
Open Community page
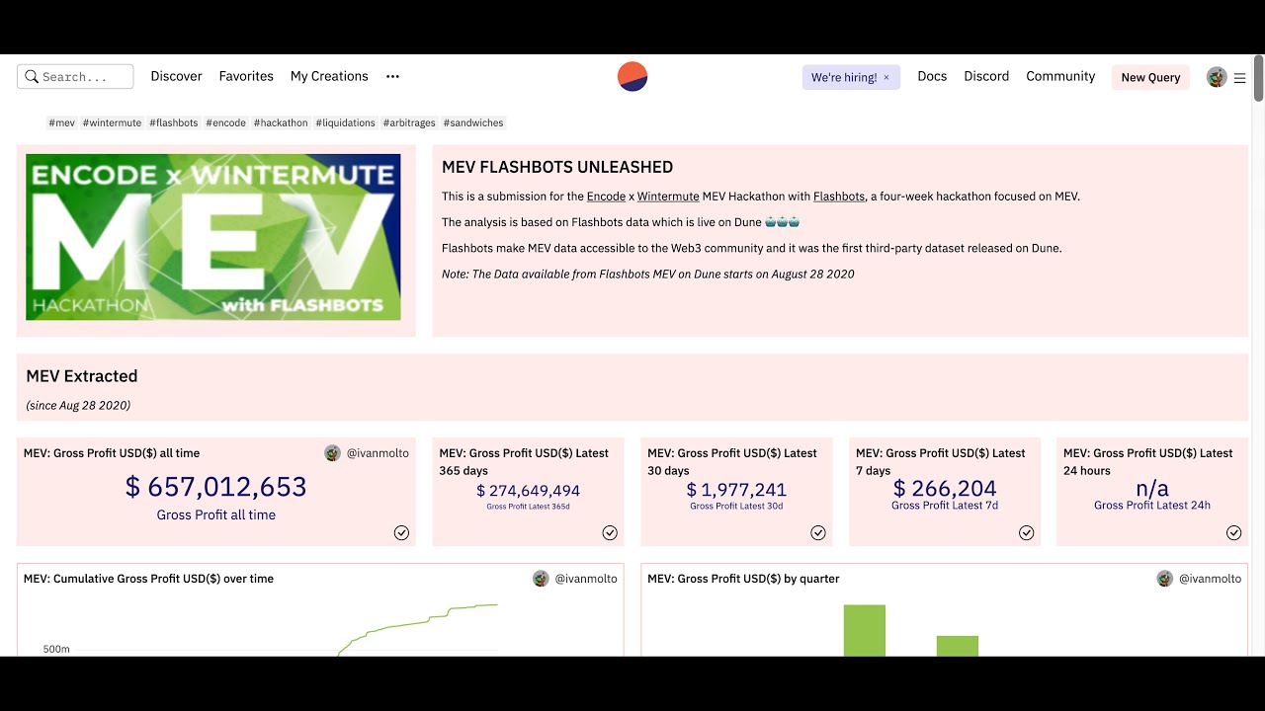1060,76
